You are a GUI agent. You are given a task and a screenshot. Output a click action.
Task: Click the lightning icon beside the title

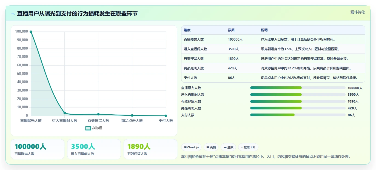[x=13, y=14]
